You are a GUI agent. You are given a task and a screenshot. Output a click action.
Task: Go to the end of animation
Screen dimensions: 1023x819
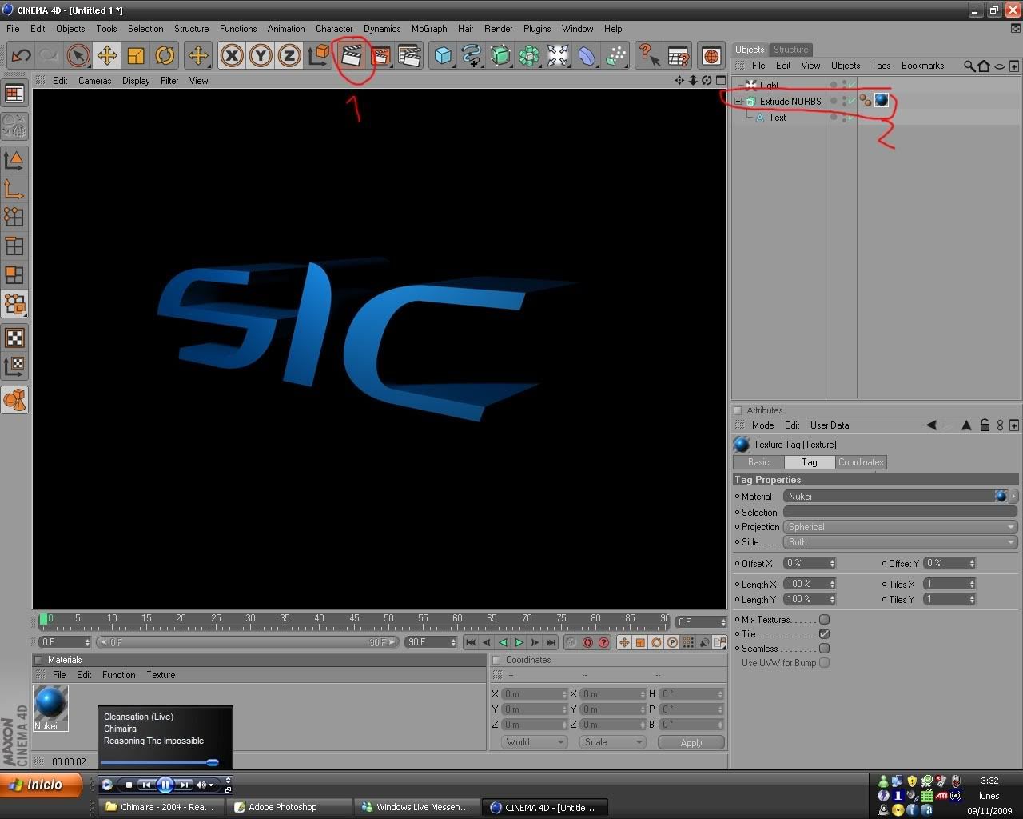pyautogui.click(x=551, y=642)
